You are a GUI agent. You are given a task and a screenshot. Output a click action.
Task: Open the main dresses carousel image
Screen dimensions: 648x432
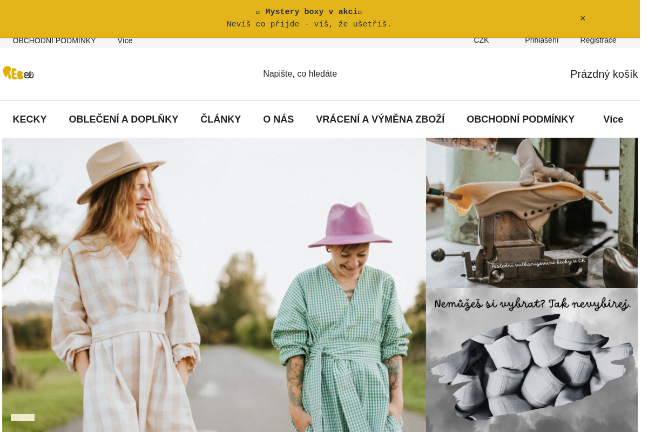pos(214,285)
